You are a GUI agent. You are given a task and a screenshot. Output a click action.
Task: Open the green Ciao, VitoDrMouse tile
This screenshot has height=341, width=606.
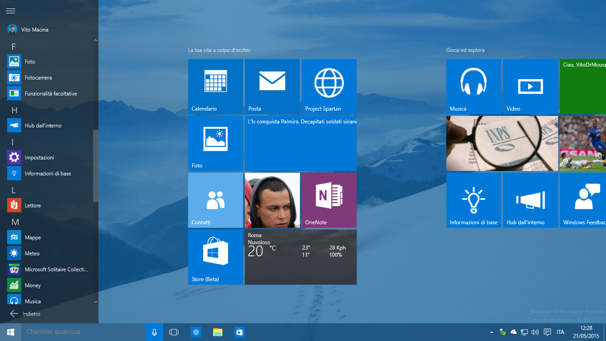pyautogui.click(x=583, y=87)
